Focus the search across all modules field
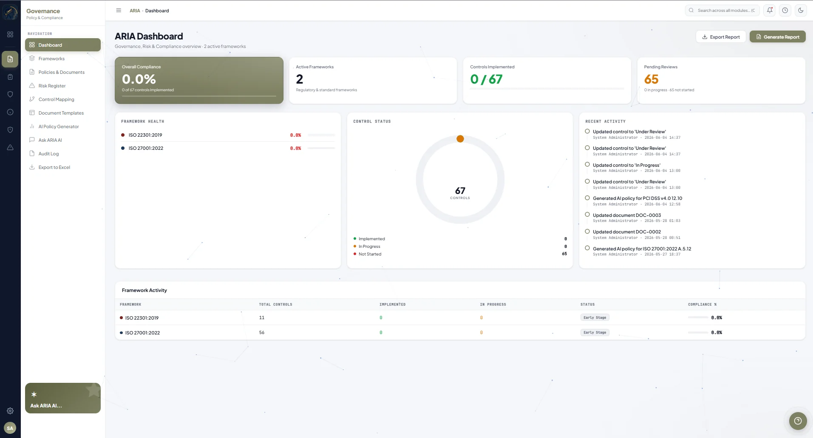Screen dimensions: 813x438 (722, 11)
